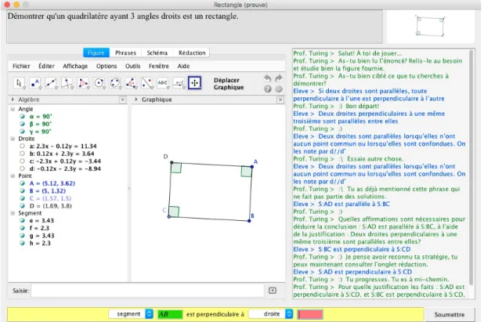Click the Saisie input bar
The width and height of the screenshot is (484, 322).
147,291
